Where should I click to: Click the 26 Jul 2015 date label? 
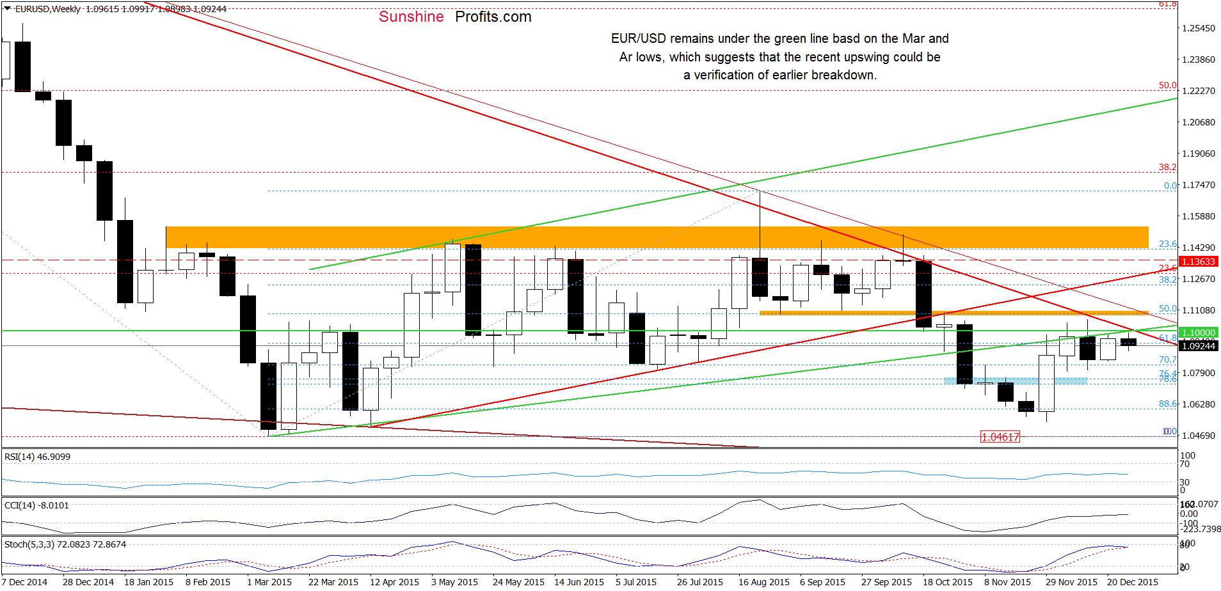(700, 582)
